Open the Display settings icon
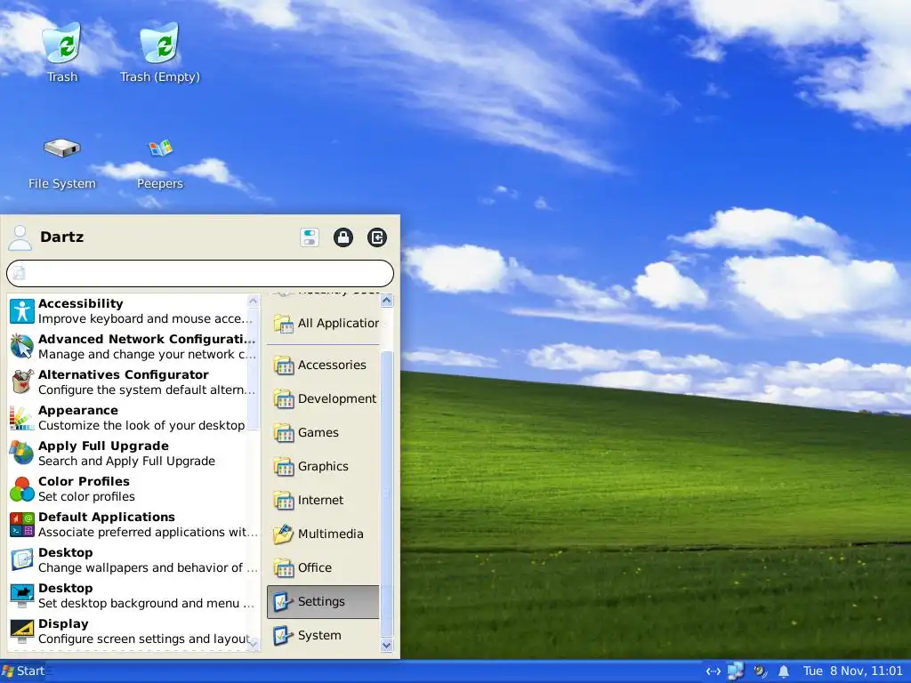 [22, 631]
